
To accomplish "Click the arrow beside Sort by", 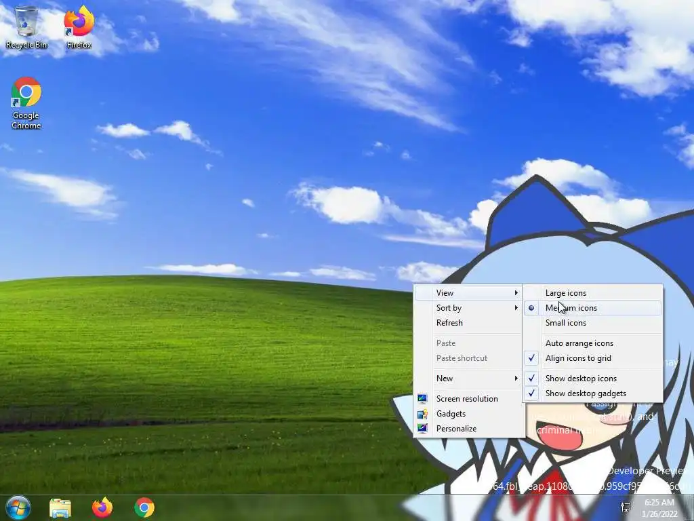I will (516, 308).
